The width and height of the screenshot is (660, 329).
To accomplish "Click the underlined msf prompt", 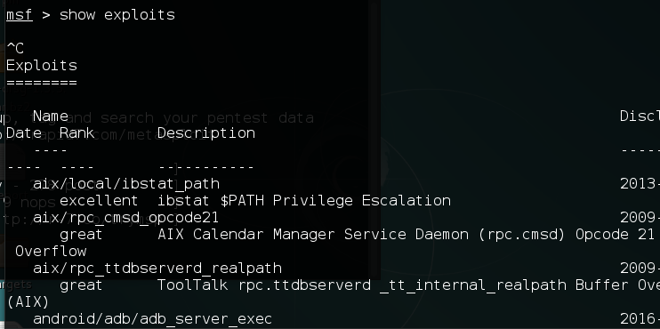I will [x=20, y=15].
